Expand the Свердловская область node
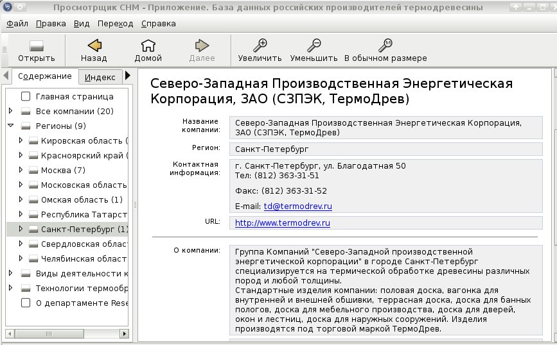The image size is (557, 345). click(x=21, y=243)
